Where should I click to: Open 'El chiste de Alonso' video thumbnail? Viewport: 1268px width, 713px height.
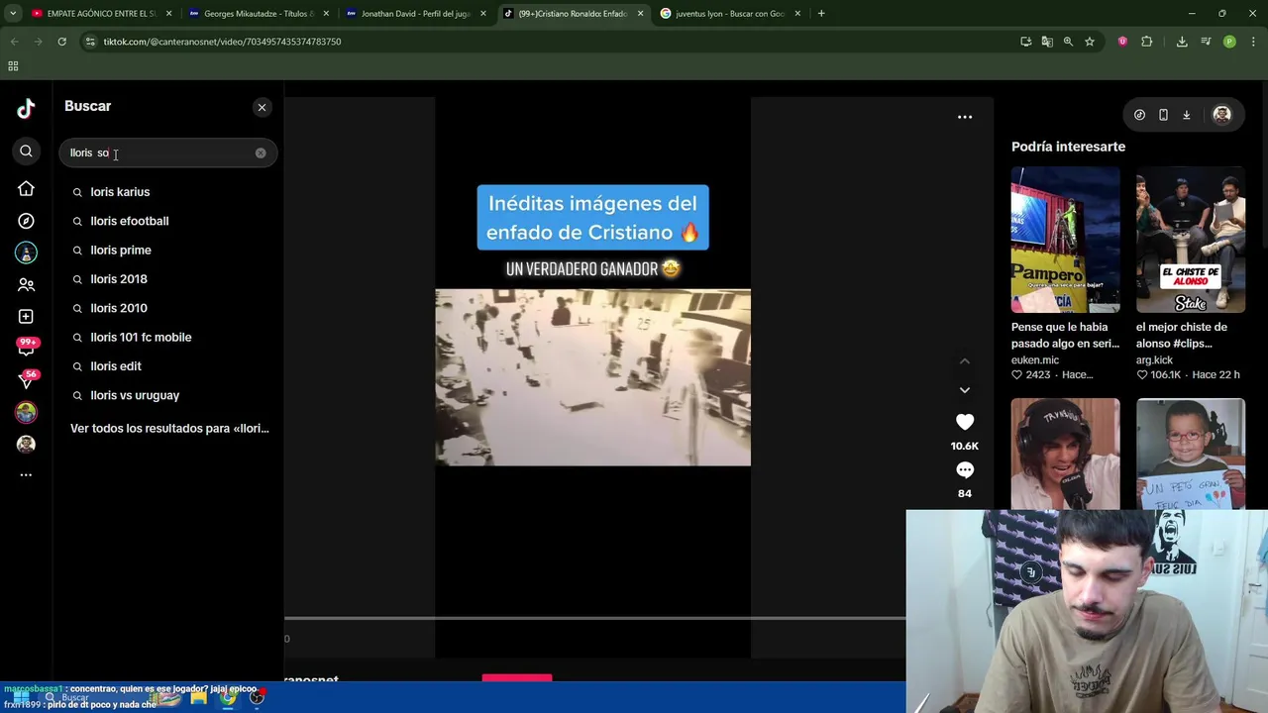pyautogui.click(x=1191, y=240)
